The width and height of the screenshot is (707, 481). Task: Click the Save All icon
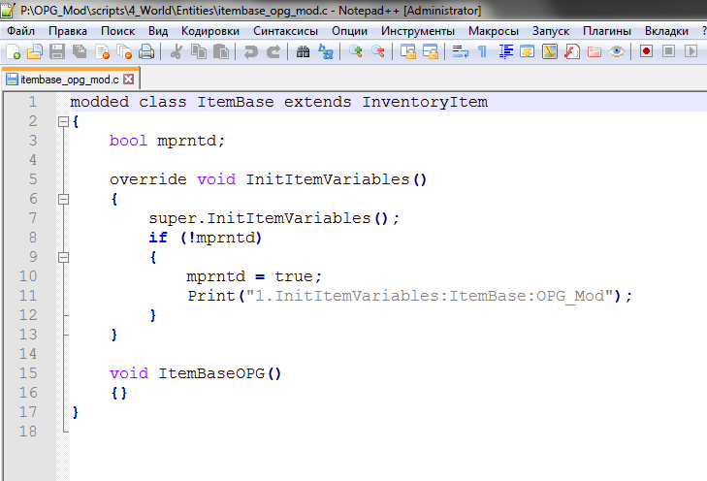80,51
